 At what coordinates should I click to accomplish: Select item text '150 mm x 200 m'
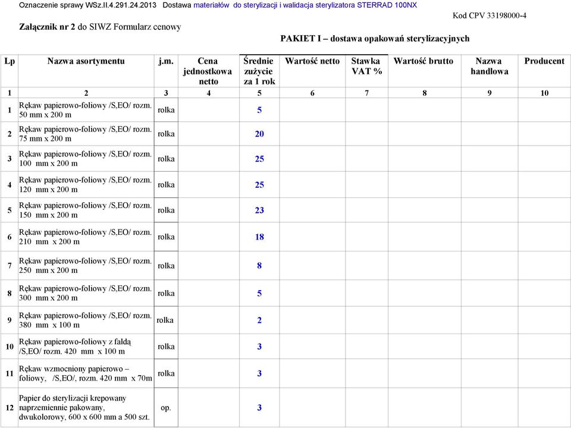click(48, 215)
